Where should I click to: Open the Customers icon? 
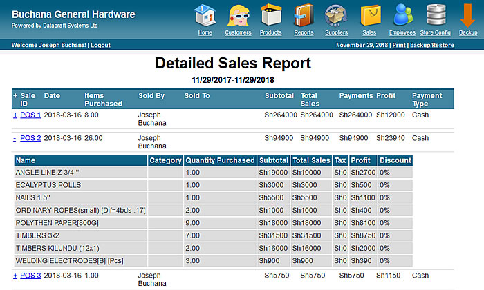coord(238,15)
